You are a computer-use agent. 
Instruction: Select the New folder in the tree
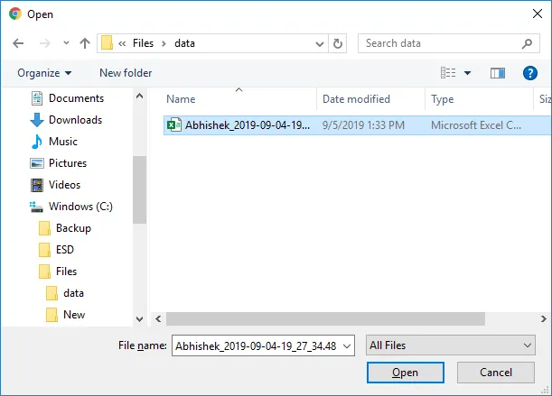point(74,315)
